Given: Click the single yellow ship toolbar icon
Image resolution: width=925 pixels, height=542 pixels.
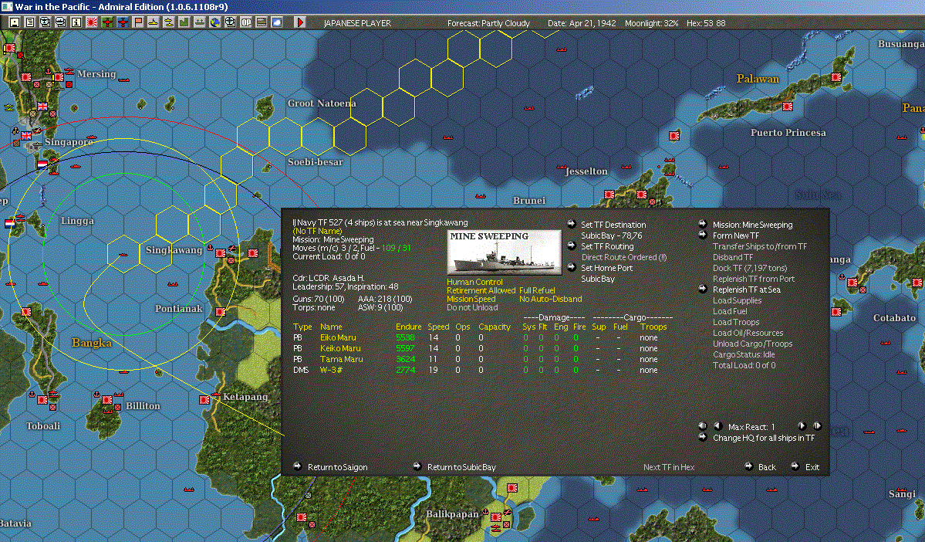Looking at the screenshot, I should [154, 22].
